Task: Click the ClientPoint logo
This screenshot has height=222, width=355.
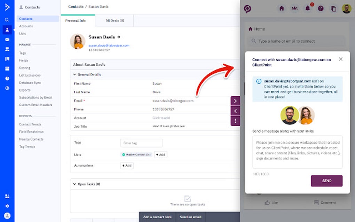Action: point(247,9)
